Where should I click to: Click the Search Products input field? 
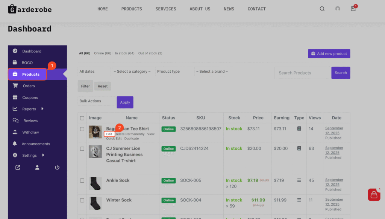pyautogui.click(x=302, y=73)
